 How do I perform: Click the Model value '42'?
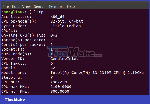53,68
